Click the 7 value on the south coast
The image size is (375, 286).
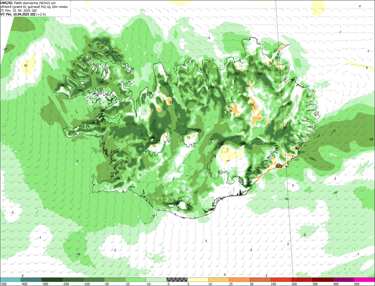(x=175, y=214)
